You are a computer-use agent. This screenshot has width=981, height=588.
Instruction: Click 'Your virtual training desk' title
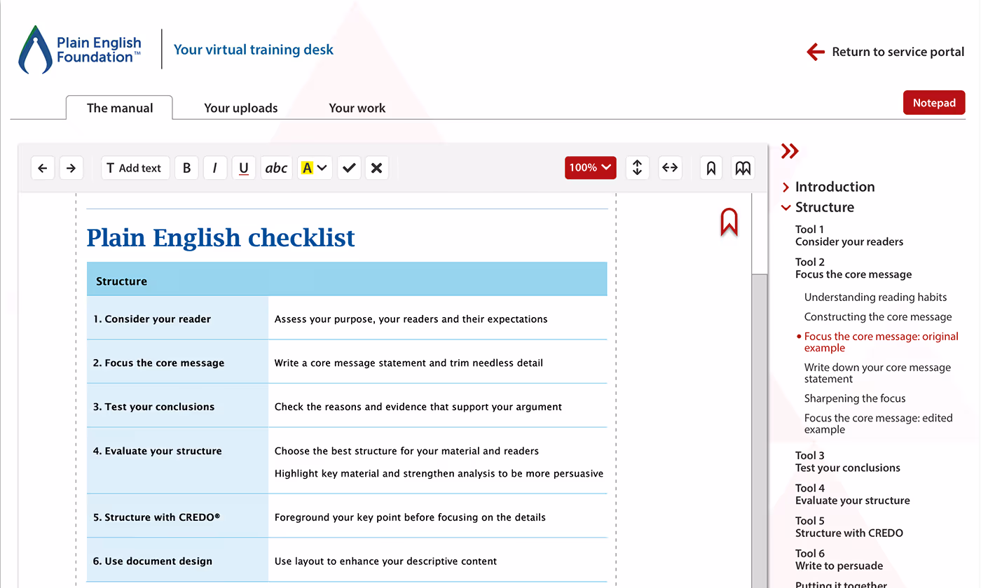pyautogui.click(x=254, y=50)
